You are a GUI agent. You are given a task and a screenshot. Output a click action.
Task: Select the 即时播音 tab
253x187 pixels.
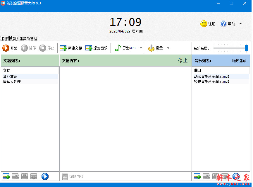click(9, 38)
